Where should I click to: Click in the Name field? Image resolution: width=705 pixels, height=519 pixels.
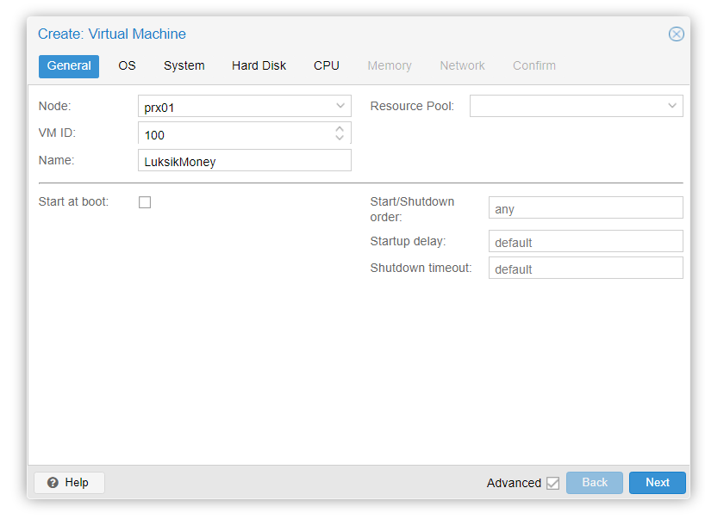pos(244,161)
